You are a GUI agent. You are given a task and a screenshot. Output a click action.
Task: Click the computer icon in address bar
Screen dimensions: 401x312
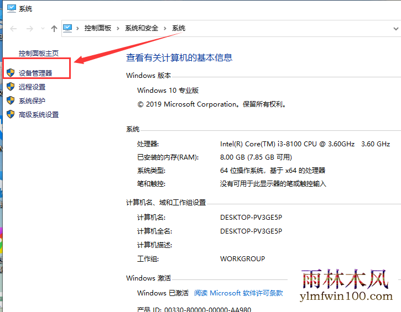pos(67,28)
